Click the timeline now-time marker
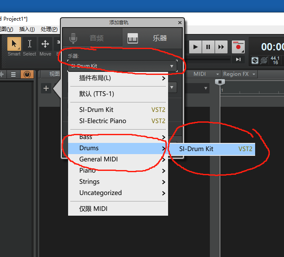This screenshot has width=284, height=257. [x=220, y=82]
